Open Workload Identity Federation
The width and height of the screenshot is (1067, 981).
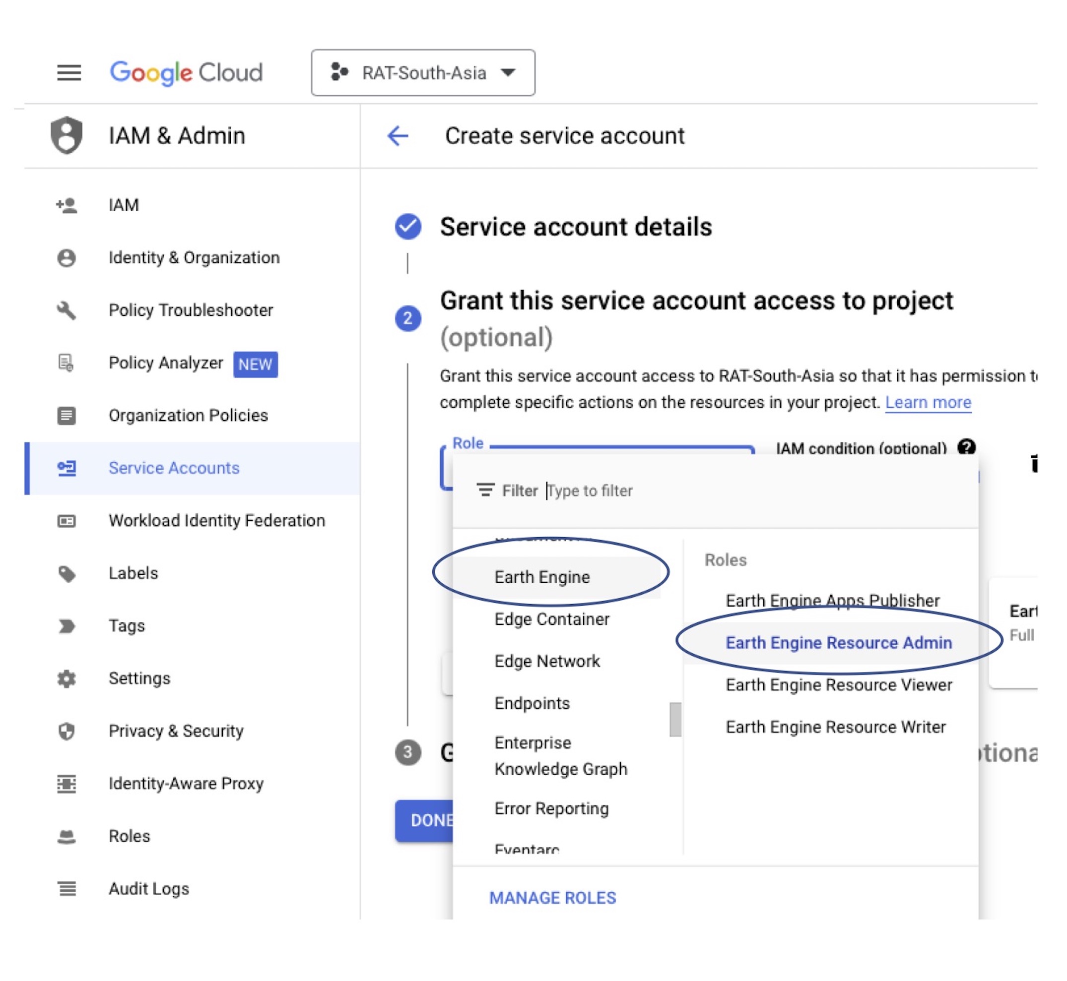click(217, 520)
